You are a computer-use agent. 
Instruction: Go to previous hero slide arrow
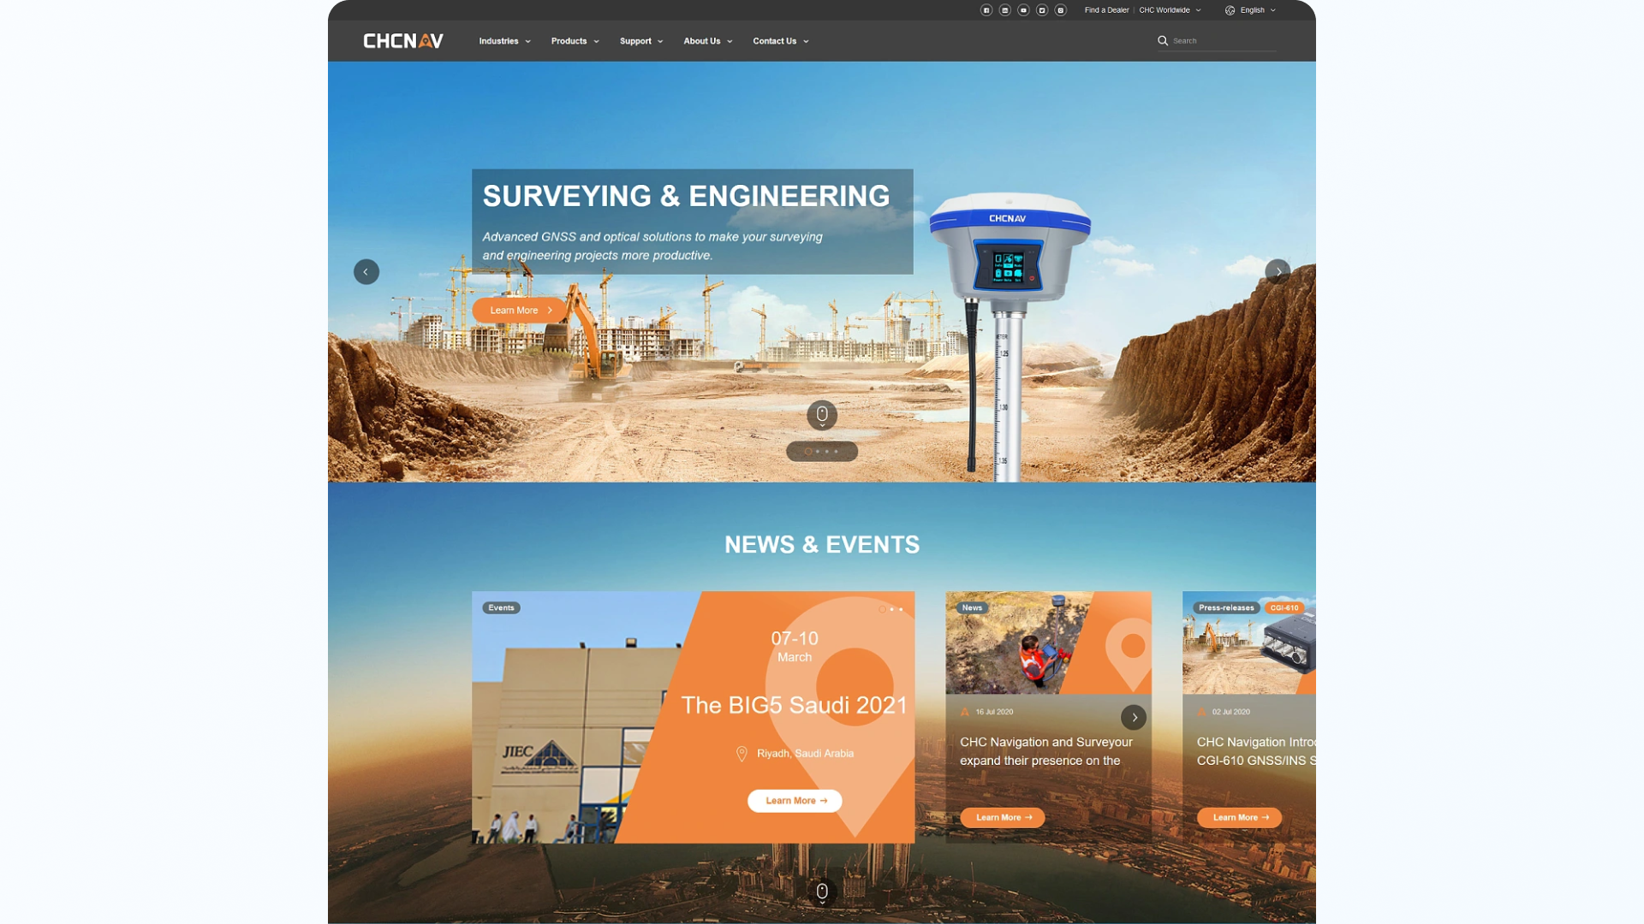click(366, 272)
